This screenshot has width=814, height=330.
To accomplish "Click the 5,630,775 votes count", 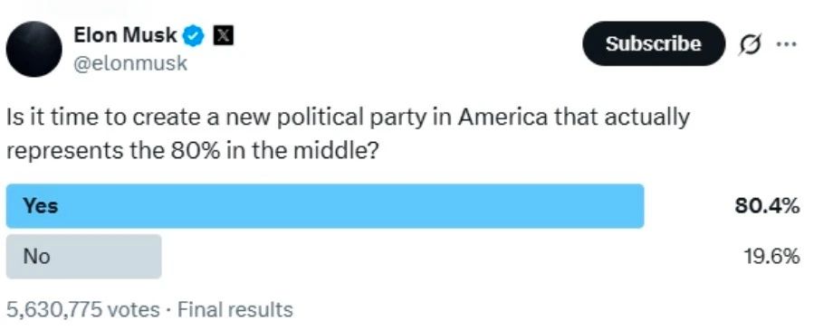I will coord(82,310).
